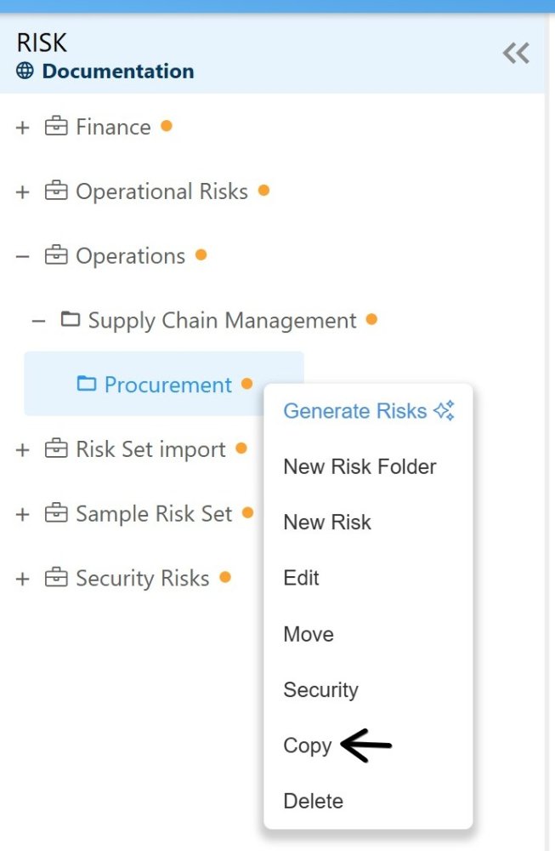
Task: Click the globe icon beside Documentation
Action: point(25,71)
